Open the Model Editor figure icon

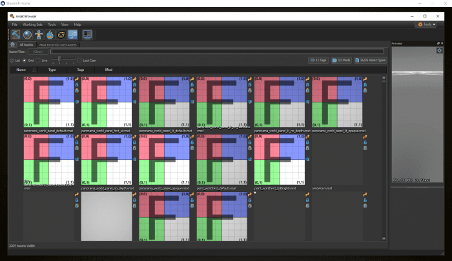(39, 35)
